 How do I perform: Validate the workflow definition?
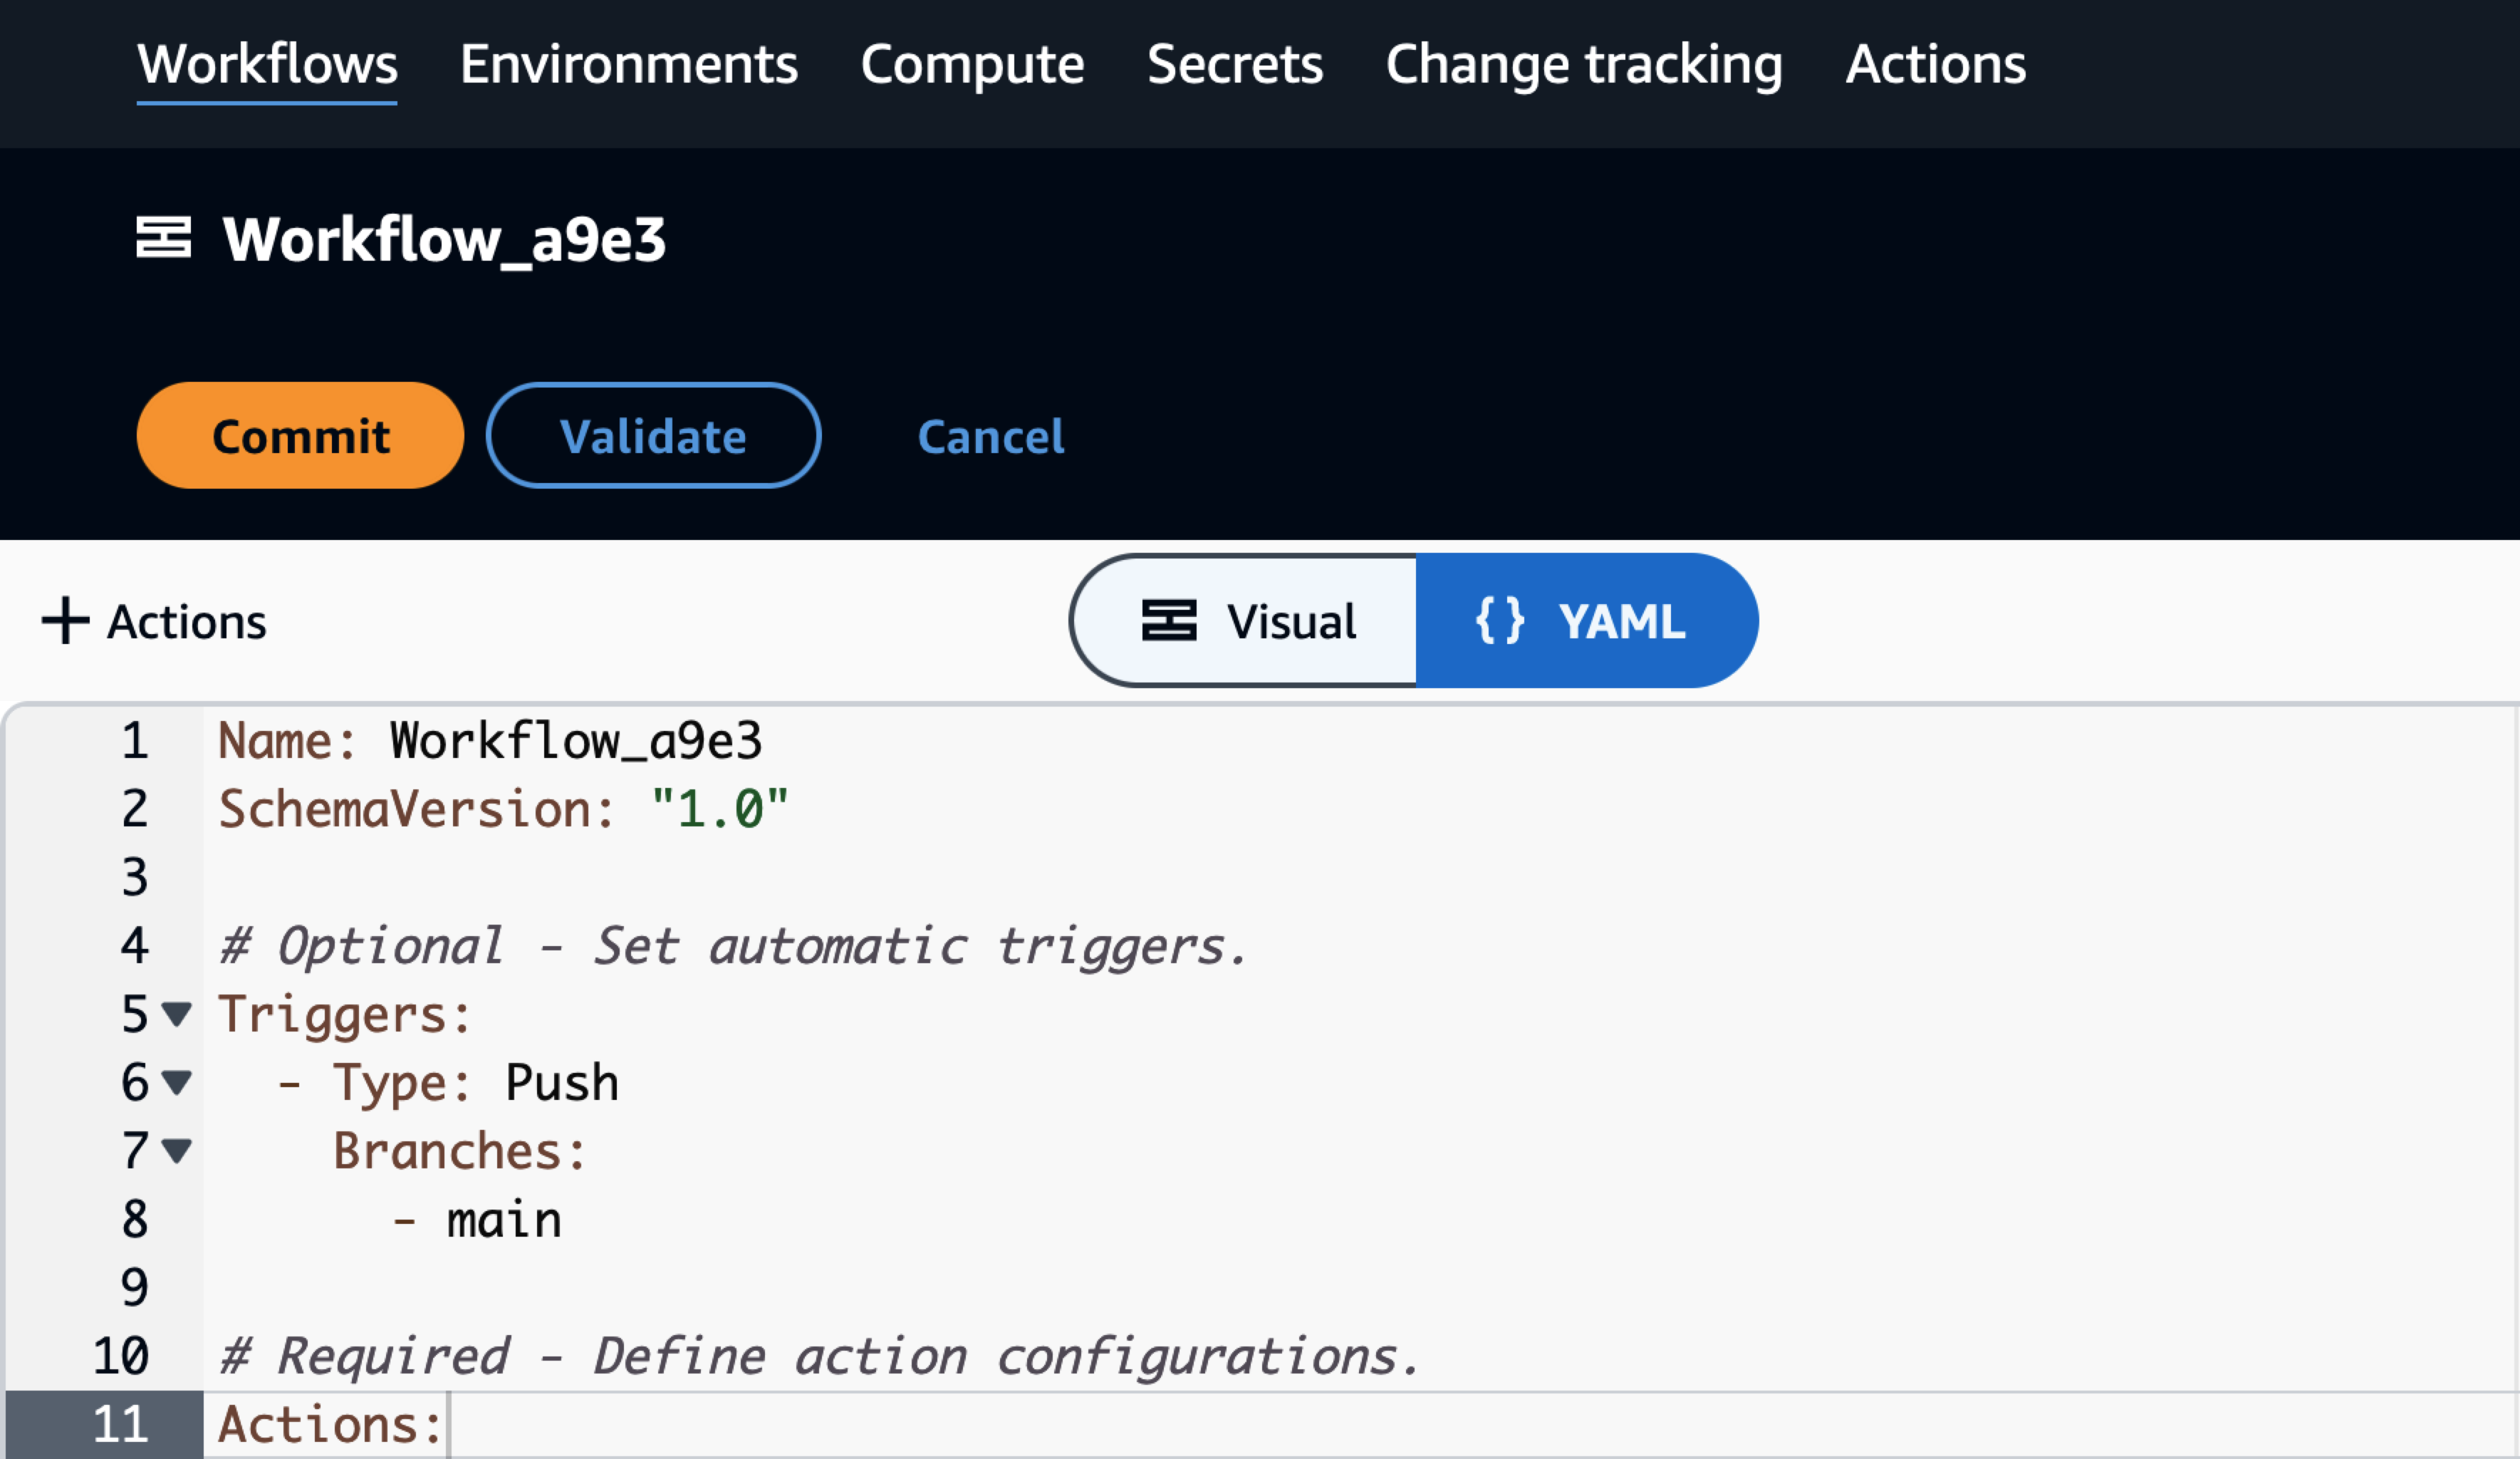click(x=654, y=435)
